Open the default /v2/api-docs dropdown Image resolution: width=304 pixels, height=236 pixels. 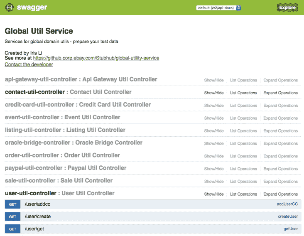point(218,8)
